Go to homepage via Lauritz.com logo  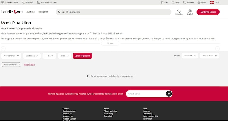12,12
